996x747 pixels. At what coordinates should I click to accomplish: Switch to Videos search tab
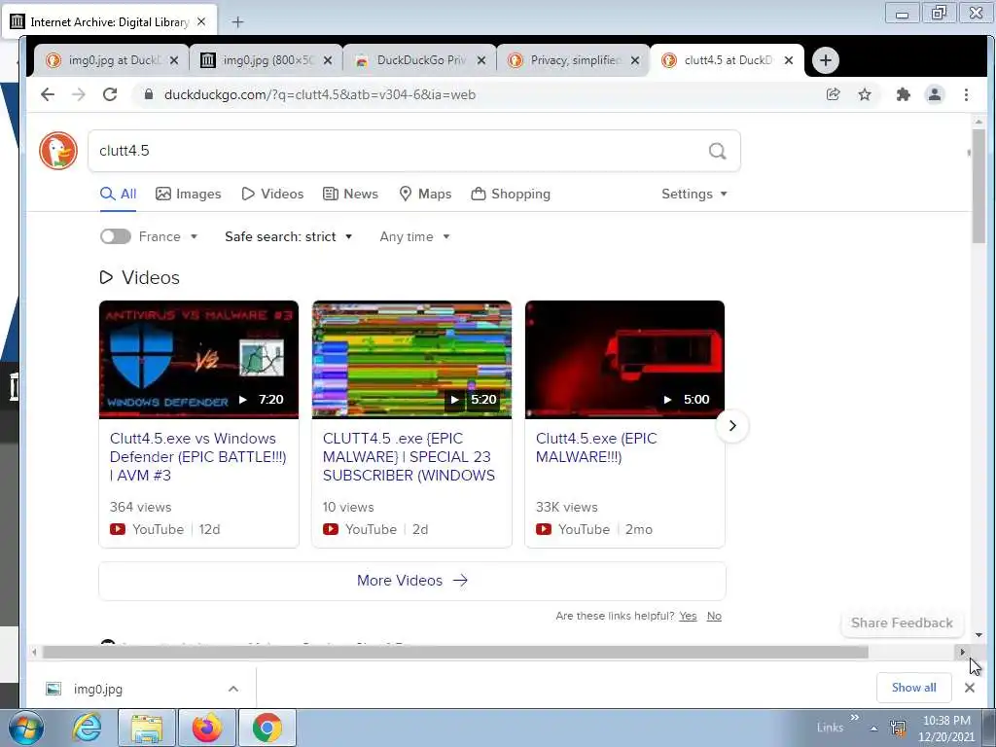pos(272,194)
